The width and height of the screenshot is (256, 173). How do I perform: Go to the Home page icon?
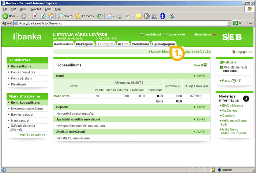(x=51, y=16)
